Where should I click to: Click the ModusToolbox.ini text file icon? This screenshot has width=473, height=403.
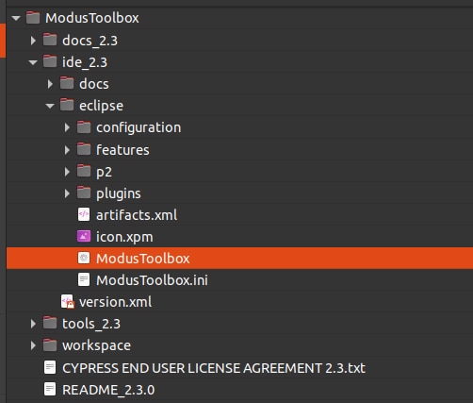click(84, 280)
